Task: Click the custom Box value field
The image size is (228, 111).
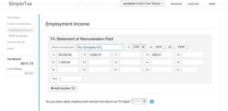Action: pos(72,79)
